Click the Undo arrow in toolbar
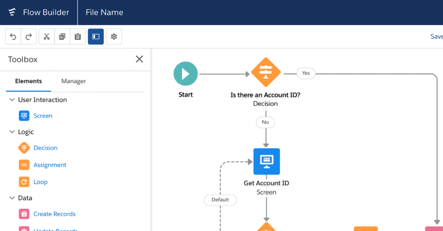The image size is (443, 231). tap(13, 37)
